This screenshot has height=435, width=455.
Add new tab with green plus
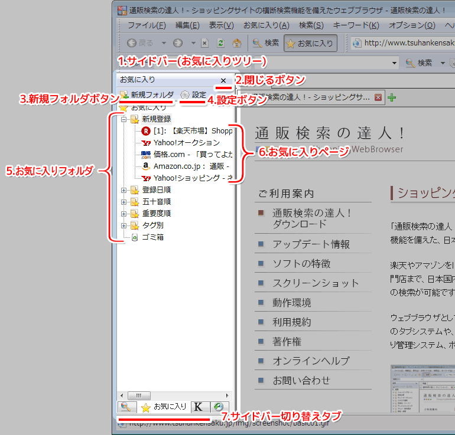click(x=392, y=97)
